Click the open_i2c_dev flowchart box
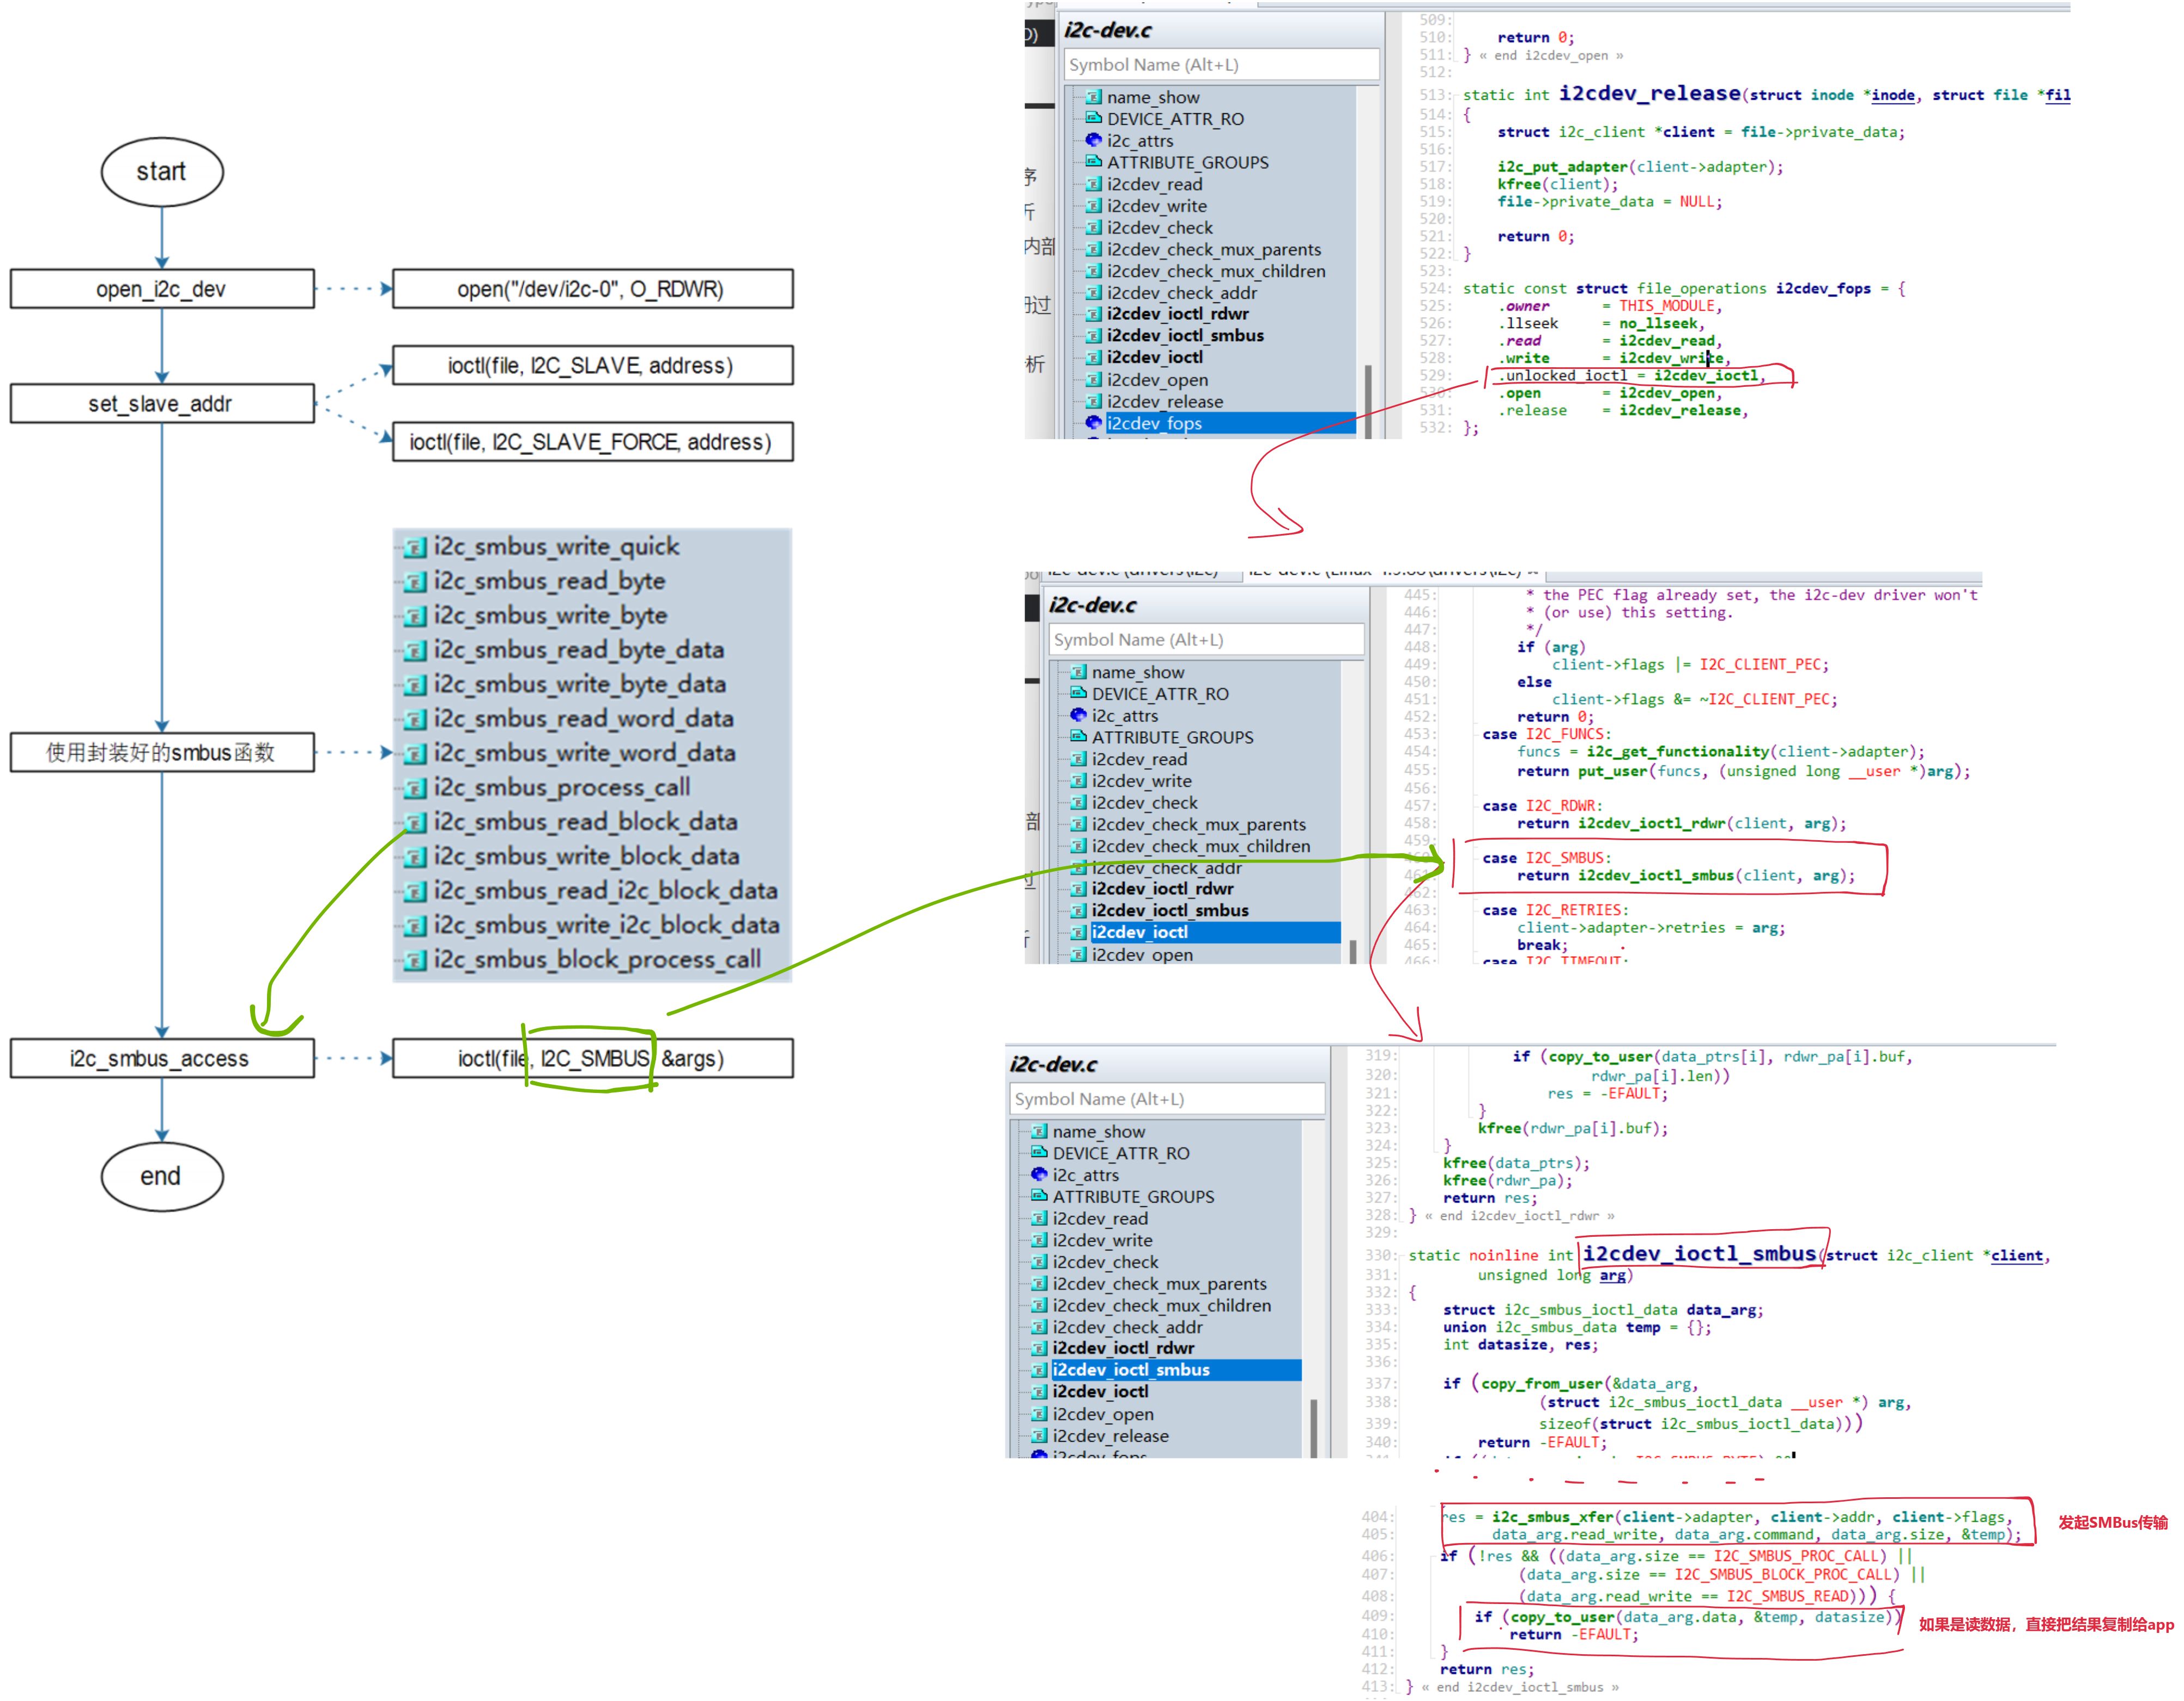The width and height of the screenshot is (2184, 1701). 162,289
